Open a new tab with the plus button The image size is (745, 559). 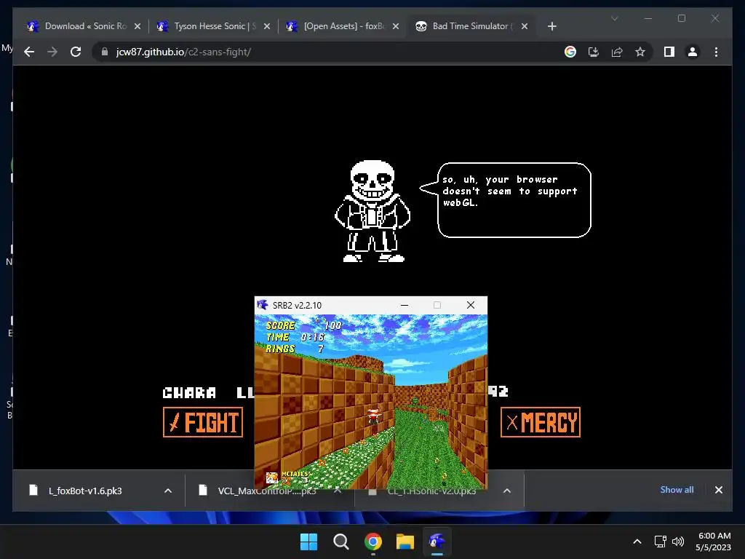551,26
